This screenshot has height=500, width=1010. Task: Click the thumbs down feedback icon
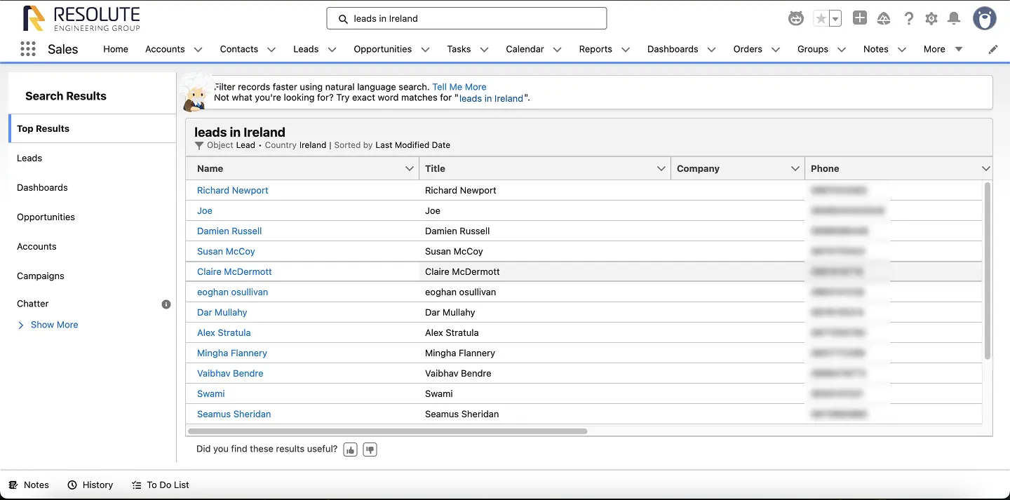(370, 450)
